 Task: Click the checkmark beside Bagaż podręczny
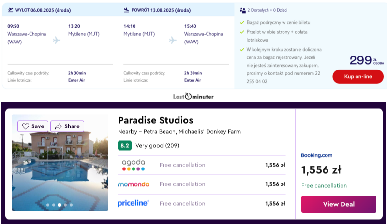coord(242,22)
